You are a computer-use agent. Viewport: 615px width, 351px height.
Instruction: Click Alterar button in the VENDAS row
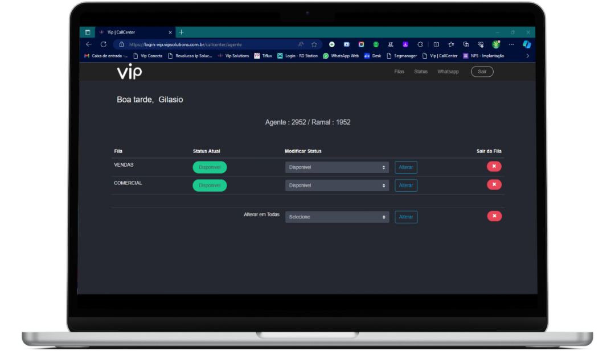[x=405, y=167]
